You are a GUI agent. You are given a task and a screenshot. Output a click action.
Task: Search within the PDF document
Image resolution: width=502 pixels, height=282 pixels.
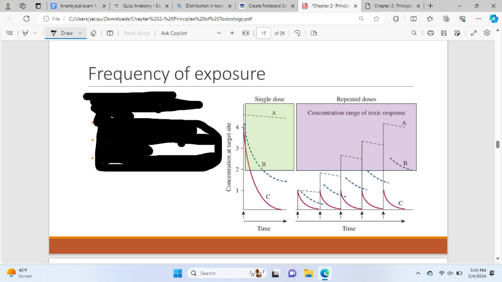pyautogui.click(x=414, y=33)
